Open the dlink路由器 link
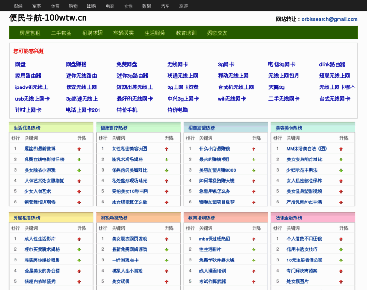 [332, 64]
